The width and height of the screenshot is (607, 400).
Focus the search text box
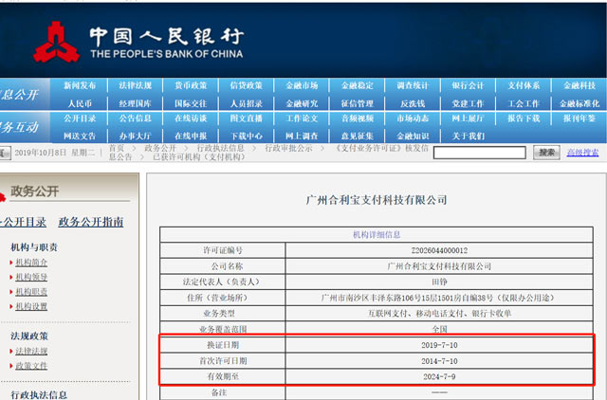[x=480, y=153]
